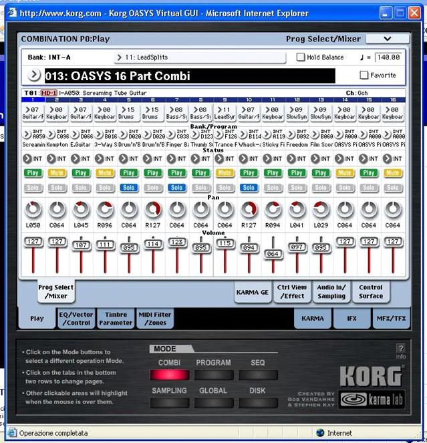Screen dimensions: 427x443
Task: Open bank/program popup for timbre 11 INT A119
Action: point(267,134)
